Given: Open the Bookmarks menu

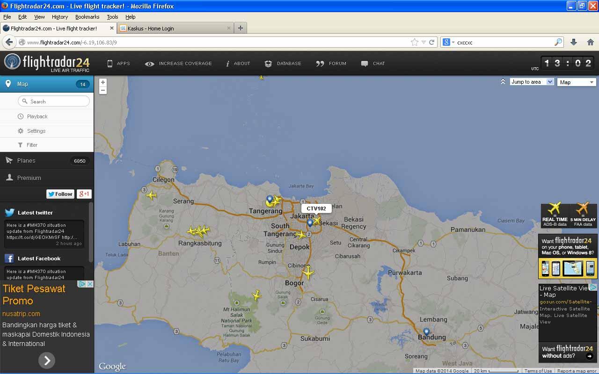Looking at the screenshot, I should (87, 17).
